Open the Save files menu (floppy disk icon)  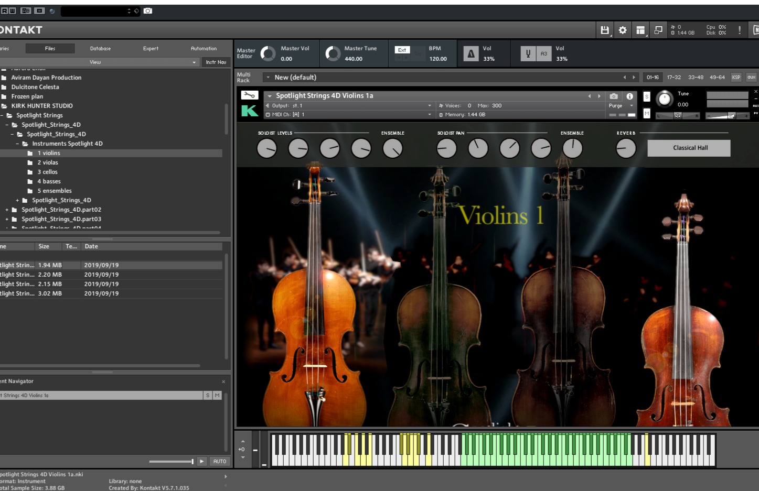(605, 30)
